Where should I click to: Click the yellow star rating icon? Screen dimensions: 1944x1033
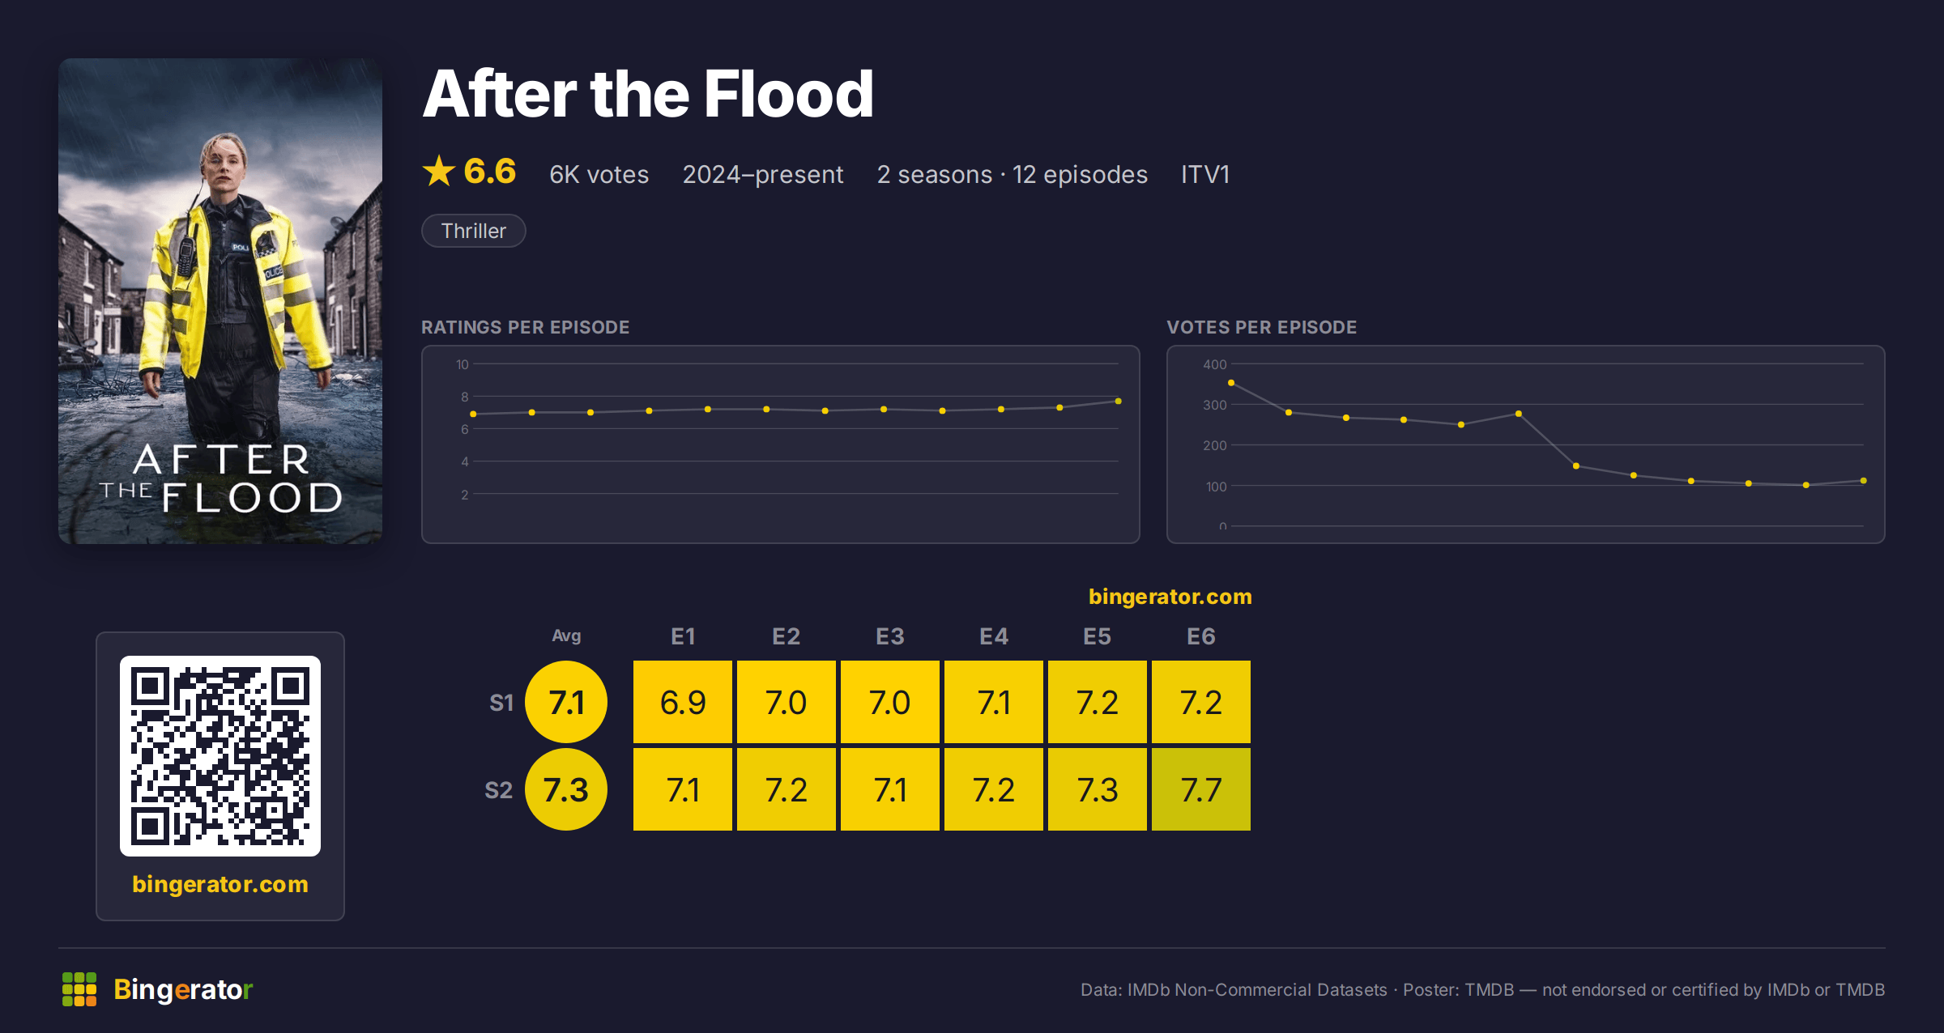(439, 171)
